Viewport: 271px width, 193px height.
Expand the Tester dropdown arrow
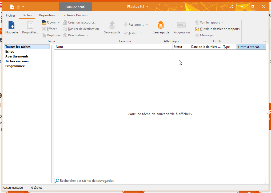point(142,33)
